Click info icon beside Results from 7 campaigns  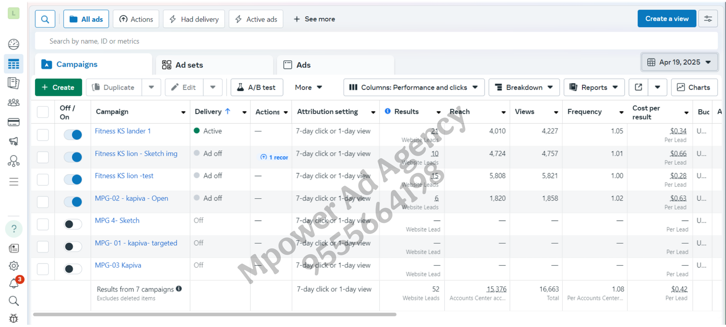point(179,289)
